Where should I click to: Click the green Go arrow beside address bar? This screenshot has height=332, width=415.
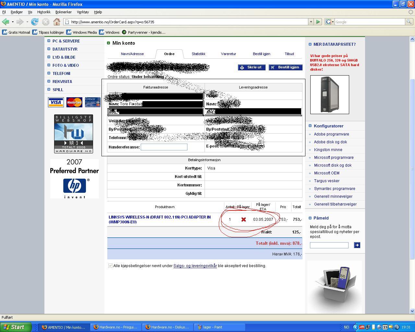click(318, 22)
